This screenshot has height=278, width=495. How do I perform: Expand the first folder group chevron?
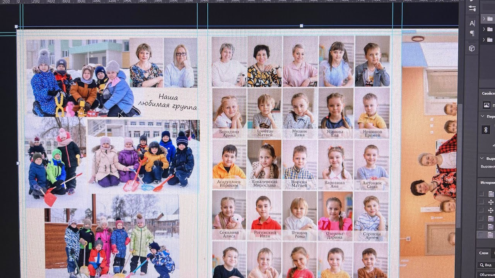[x=483, y=19]
